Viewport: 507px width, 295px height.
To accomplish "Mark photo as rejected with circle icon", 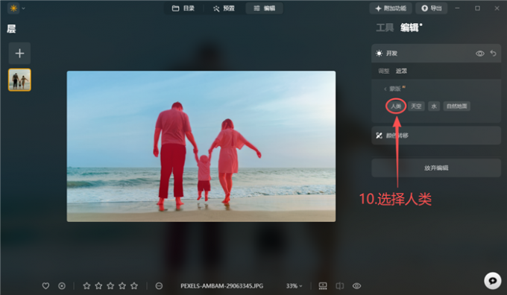I will 62,285.
